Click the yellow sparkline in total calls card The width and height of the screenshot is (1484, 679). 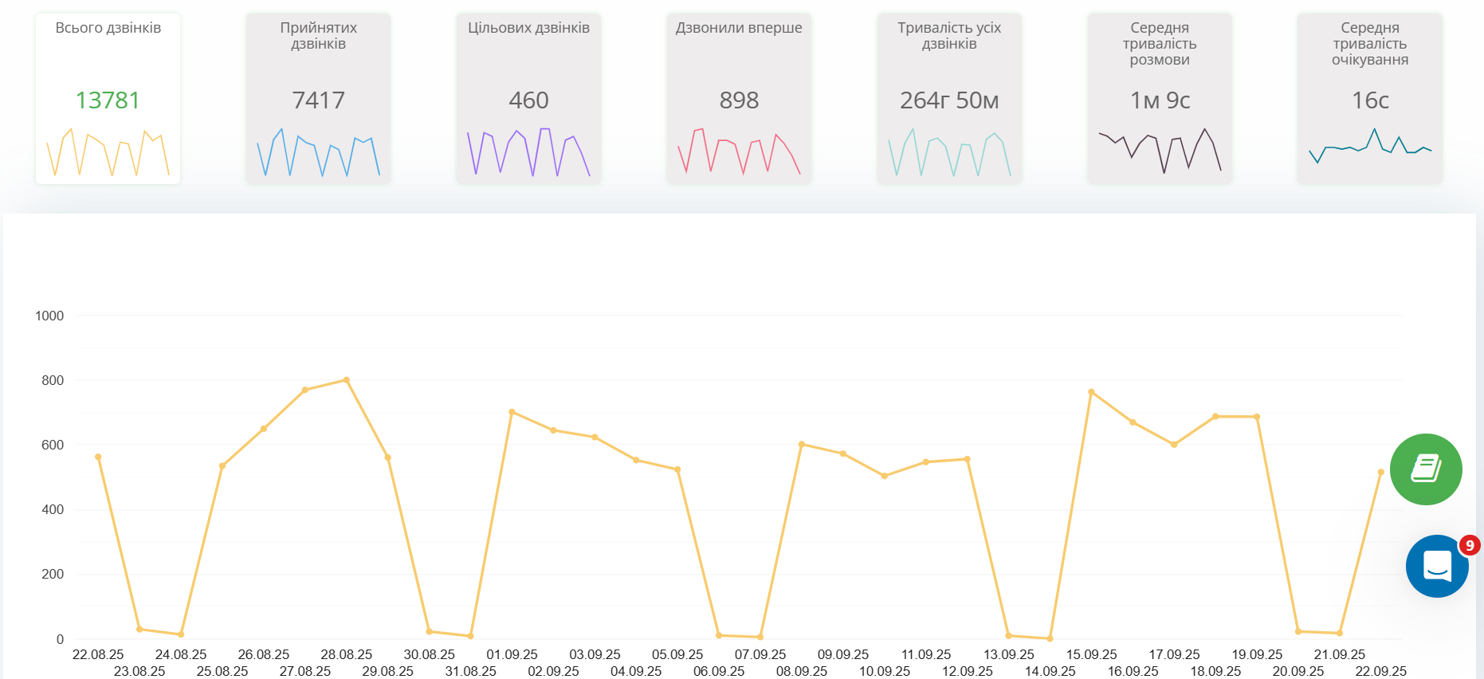pyautogui.click(x=108, y=151)
